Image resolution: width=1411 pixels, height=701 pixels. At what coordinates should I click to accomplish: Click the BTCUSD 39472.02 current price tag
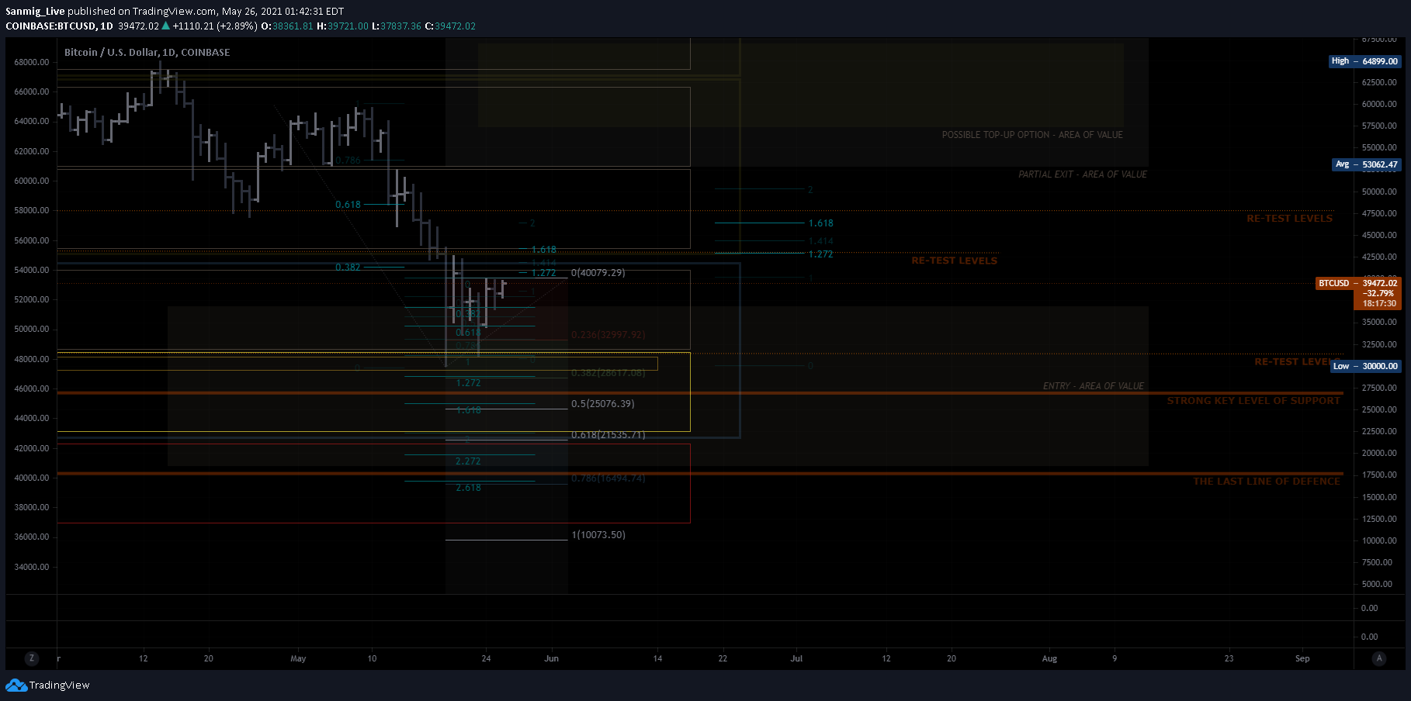[x=1358, y=283]
